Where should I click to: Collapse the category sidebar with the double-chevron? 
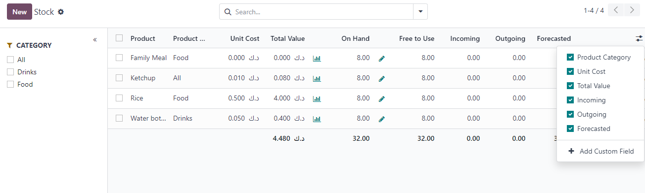pyautogui.click(x=95, y=40)
